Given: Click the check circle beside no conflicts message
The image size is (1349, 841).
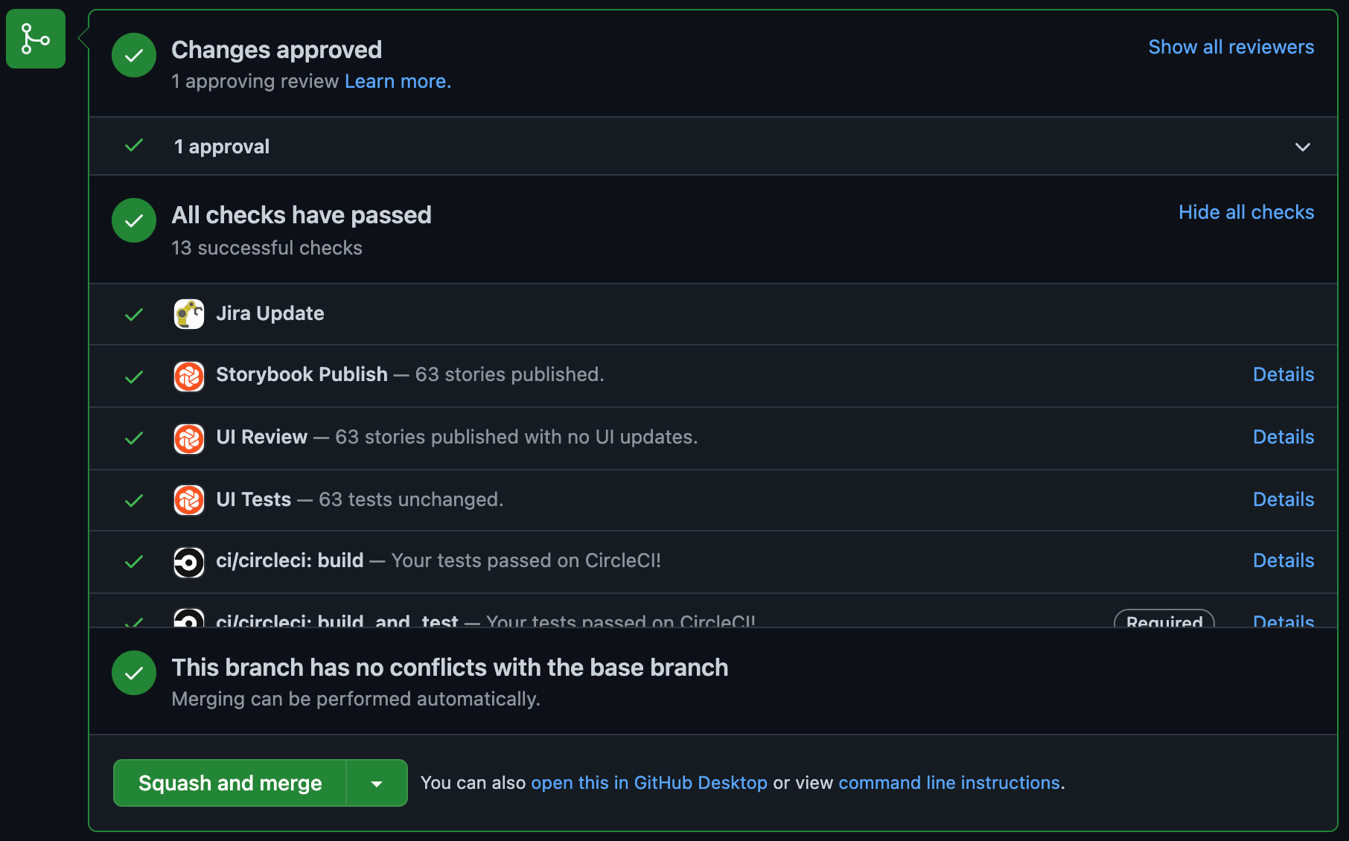Looking at the screenshot, I should click(x=134, y=673).
